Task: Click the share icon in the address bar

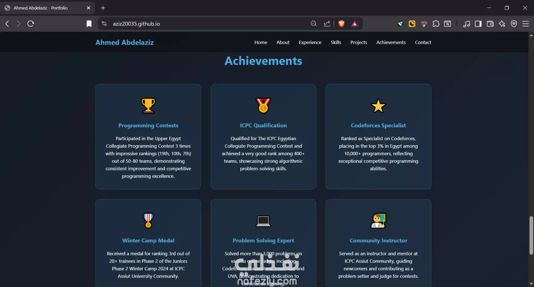Action: coord(327,24)
